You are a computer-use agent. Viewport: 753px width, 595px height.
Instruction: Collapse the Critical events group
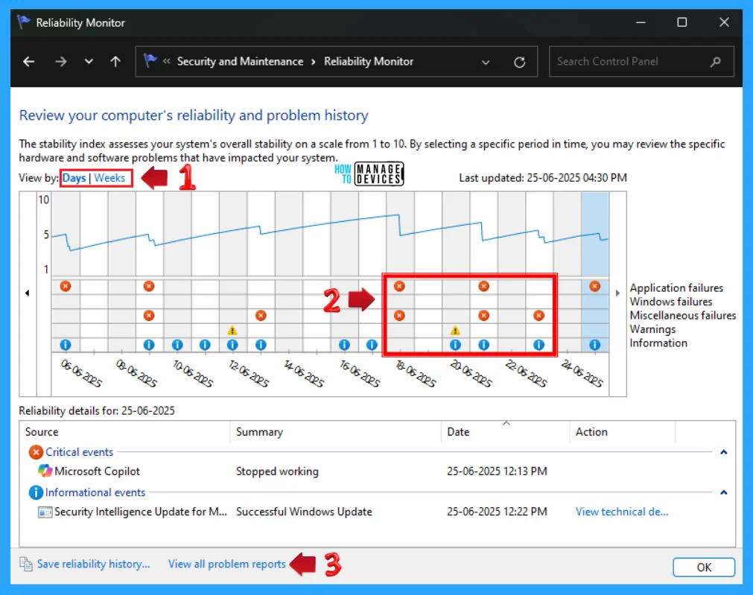click(724, 452)
